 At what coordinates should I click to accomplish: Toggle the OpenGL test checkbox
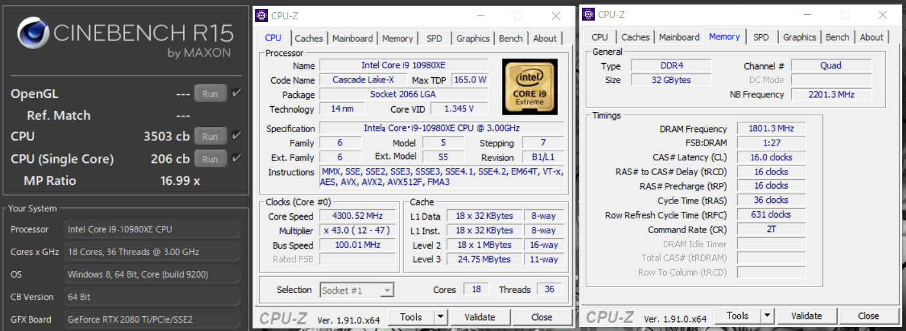(x=236, y=93)
